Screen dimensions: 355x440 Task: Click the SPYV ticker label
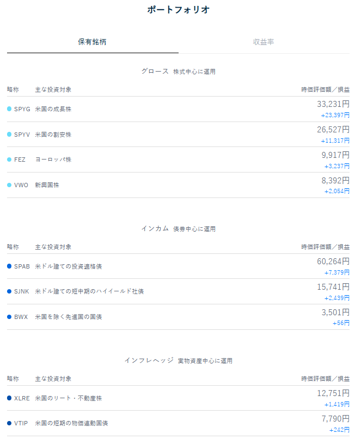pos(22,135)
